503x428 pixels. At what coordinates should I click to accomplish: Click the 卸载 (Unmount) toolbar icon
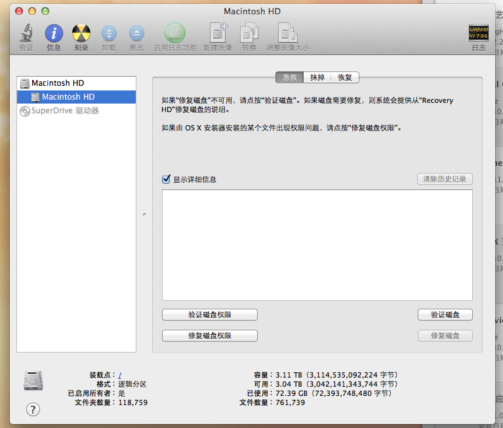tap(109, 33)
